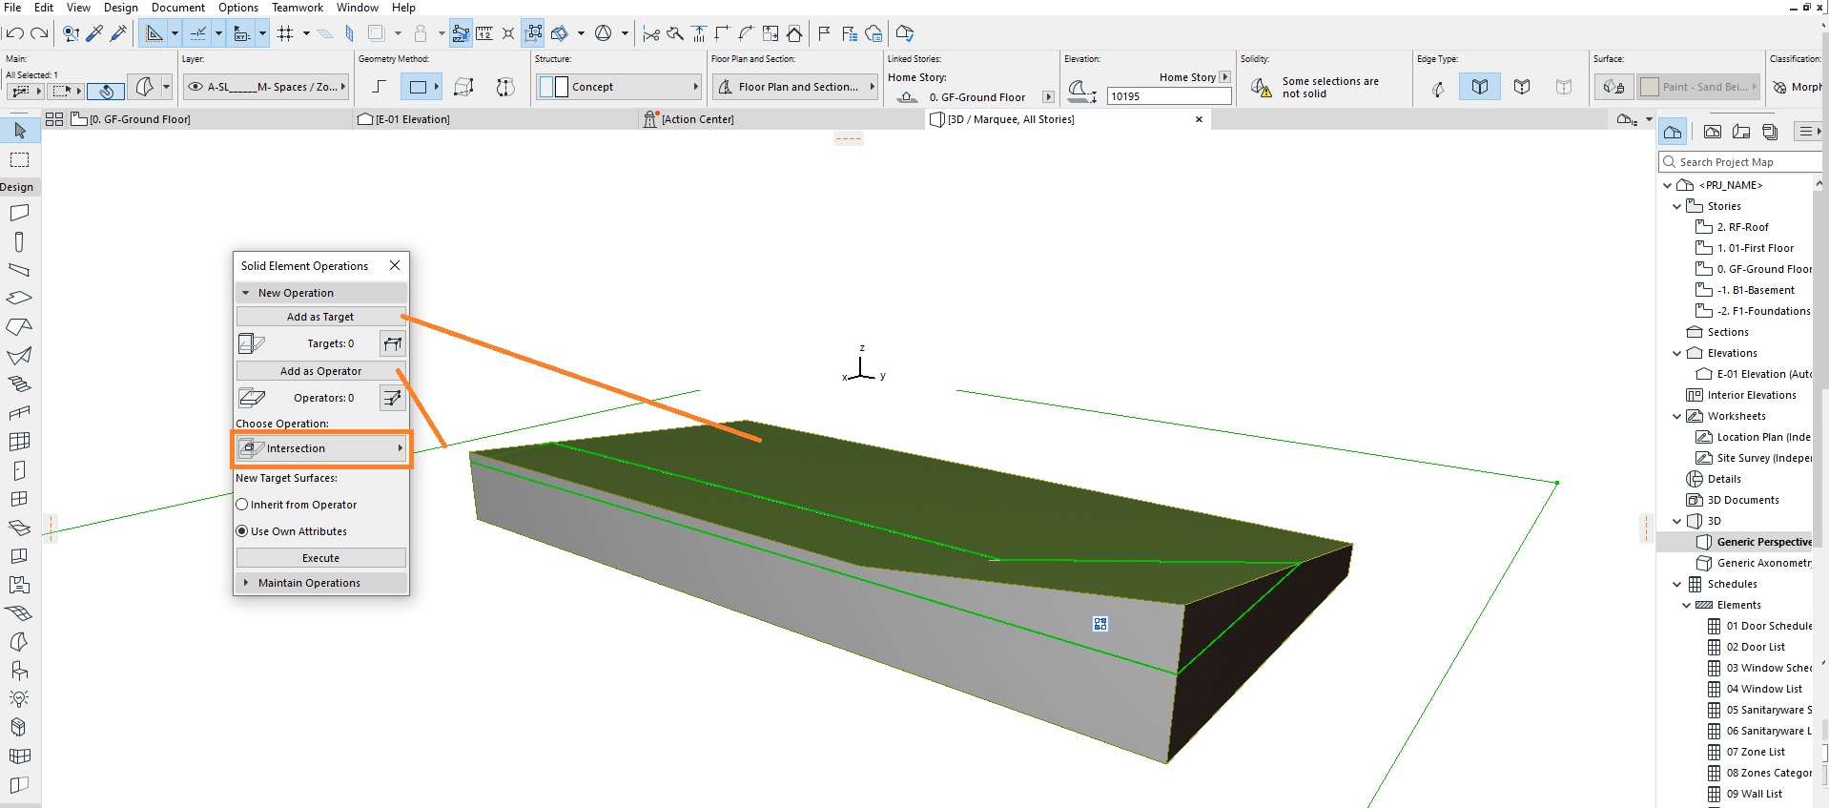1829x808 pixels.
Task: Select Inherit from Operator radio button
Action: click(x=241, y=505)
